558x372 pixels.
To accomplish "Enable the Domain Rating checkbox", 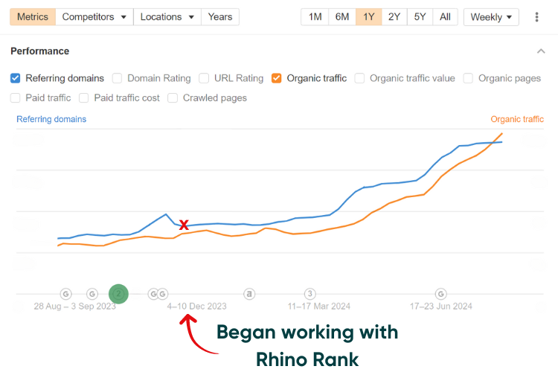I will 117,78.
